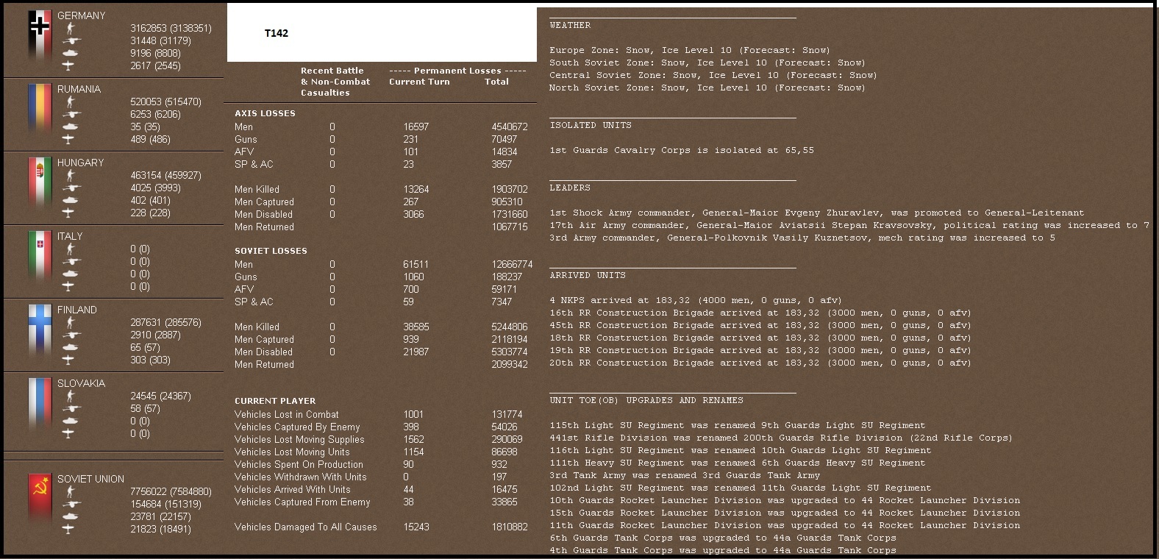Click the SOVIET LOSSES heading
The image size is (1159, 559).
pyautogui.click(x=271, y=251)
